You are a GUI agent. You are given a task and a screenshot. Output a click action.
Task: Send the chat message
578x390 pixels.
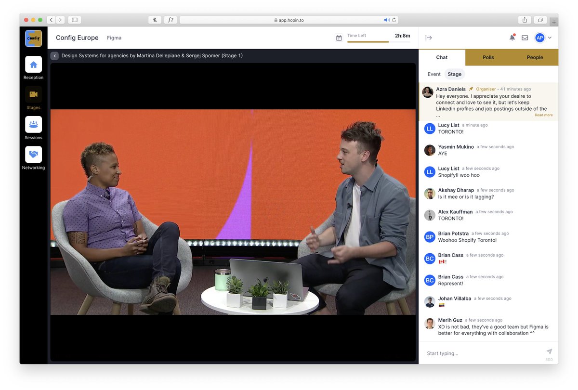pos(549,351)
